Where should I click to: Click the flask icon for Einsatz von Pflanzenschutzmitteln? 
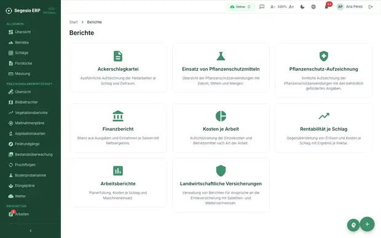pos(221,56)
